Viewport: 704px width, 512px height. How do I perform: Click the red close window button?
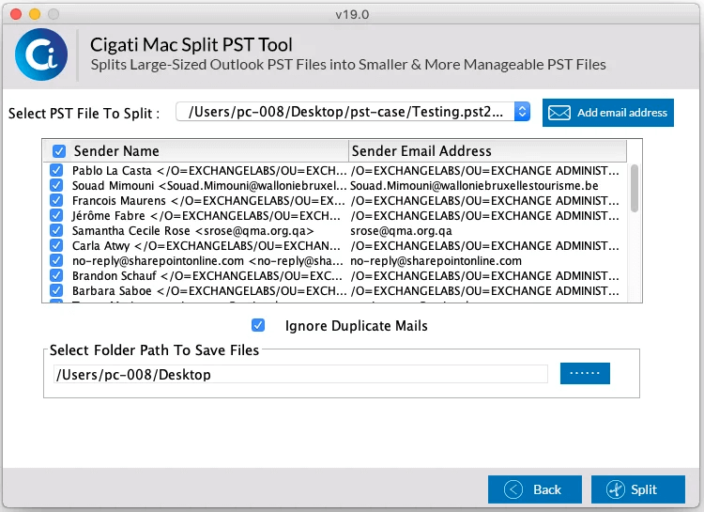click(x=16, y=14)
